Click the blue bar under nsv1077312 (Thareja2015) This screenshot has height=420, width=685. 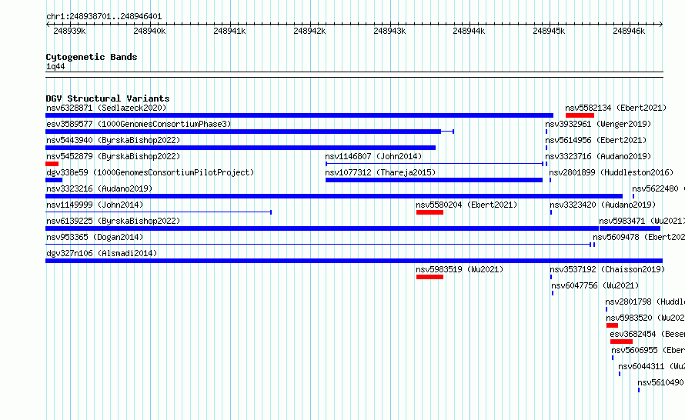click(x=434, y=180)
